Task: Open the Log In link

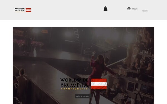Action: [135, 9]
